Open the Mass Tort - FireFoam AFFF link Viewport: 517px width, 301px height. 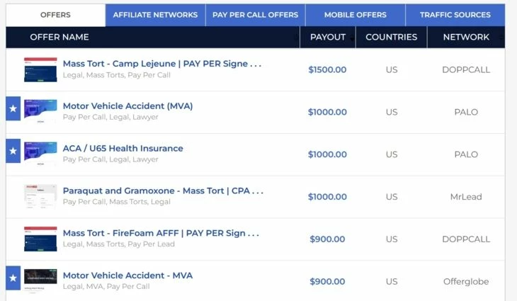click(161, 233)
